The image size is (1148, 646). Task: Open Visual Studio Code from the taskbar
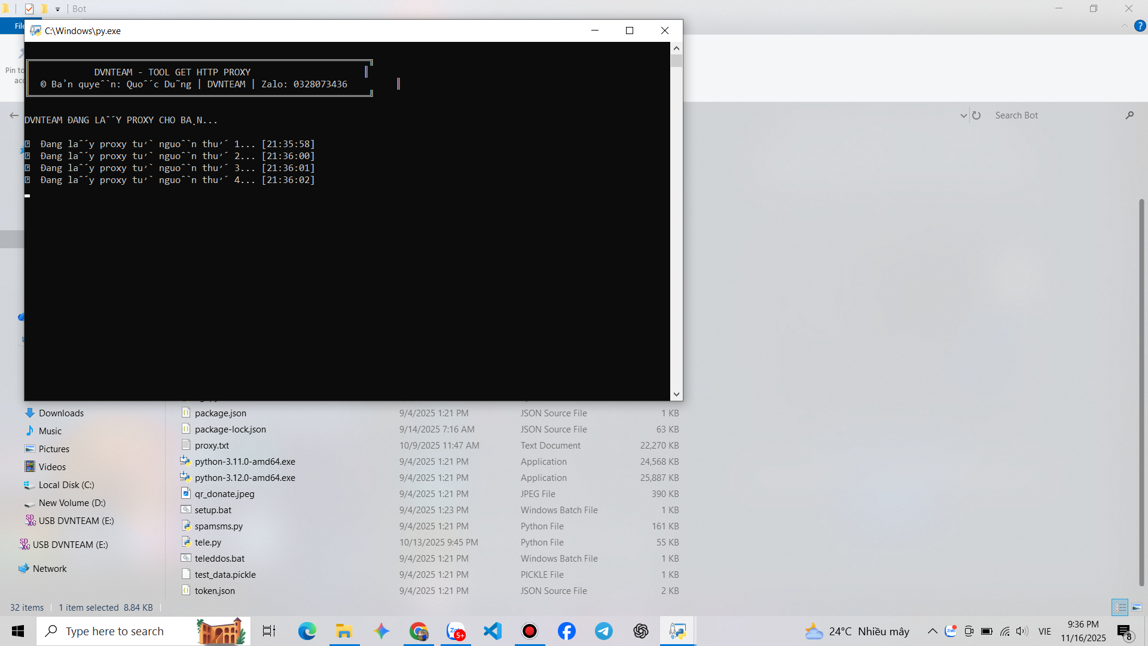(493, 631)
